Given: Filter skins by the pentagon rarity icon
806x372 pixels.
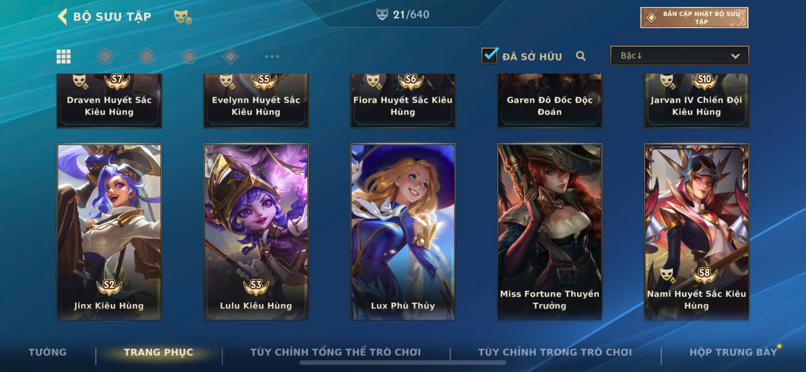Looking at the screenshot, I should (x=189, y=57).
